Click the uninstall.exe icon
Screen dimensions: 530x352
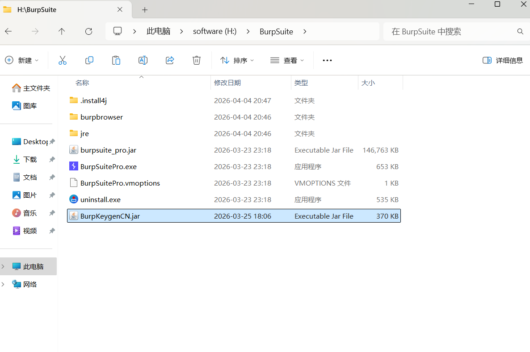click(74, 199)
